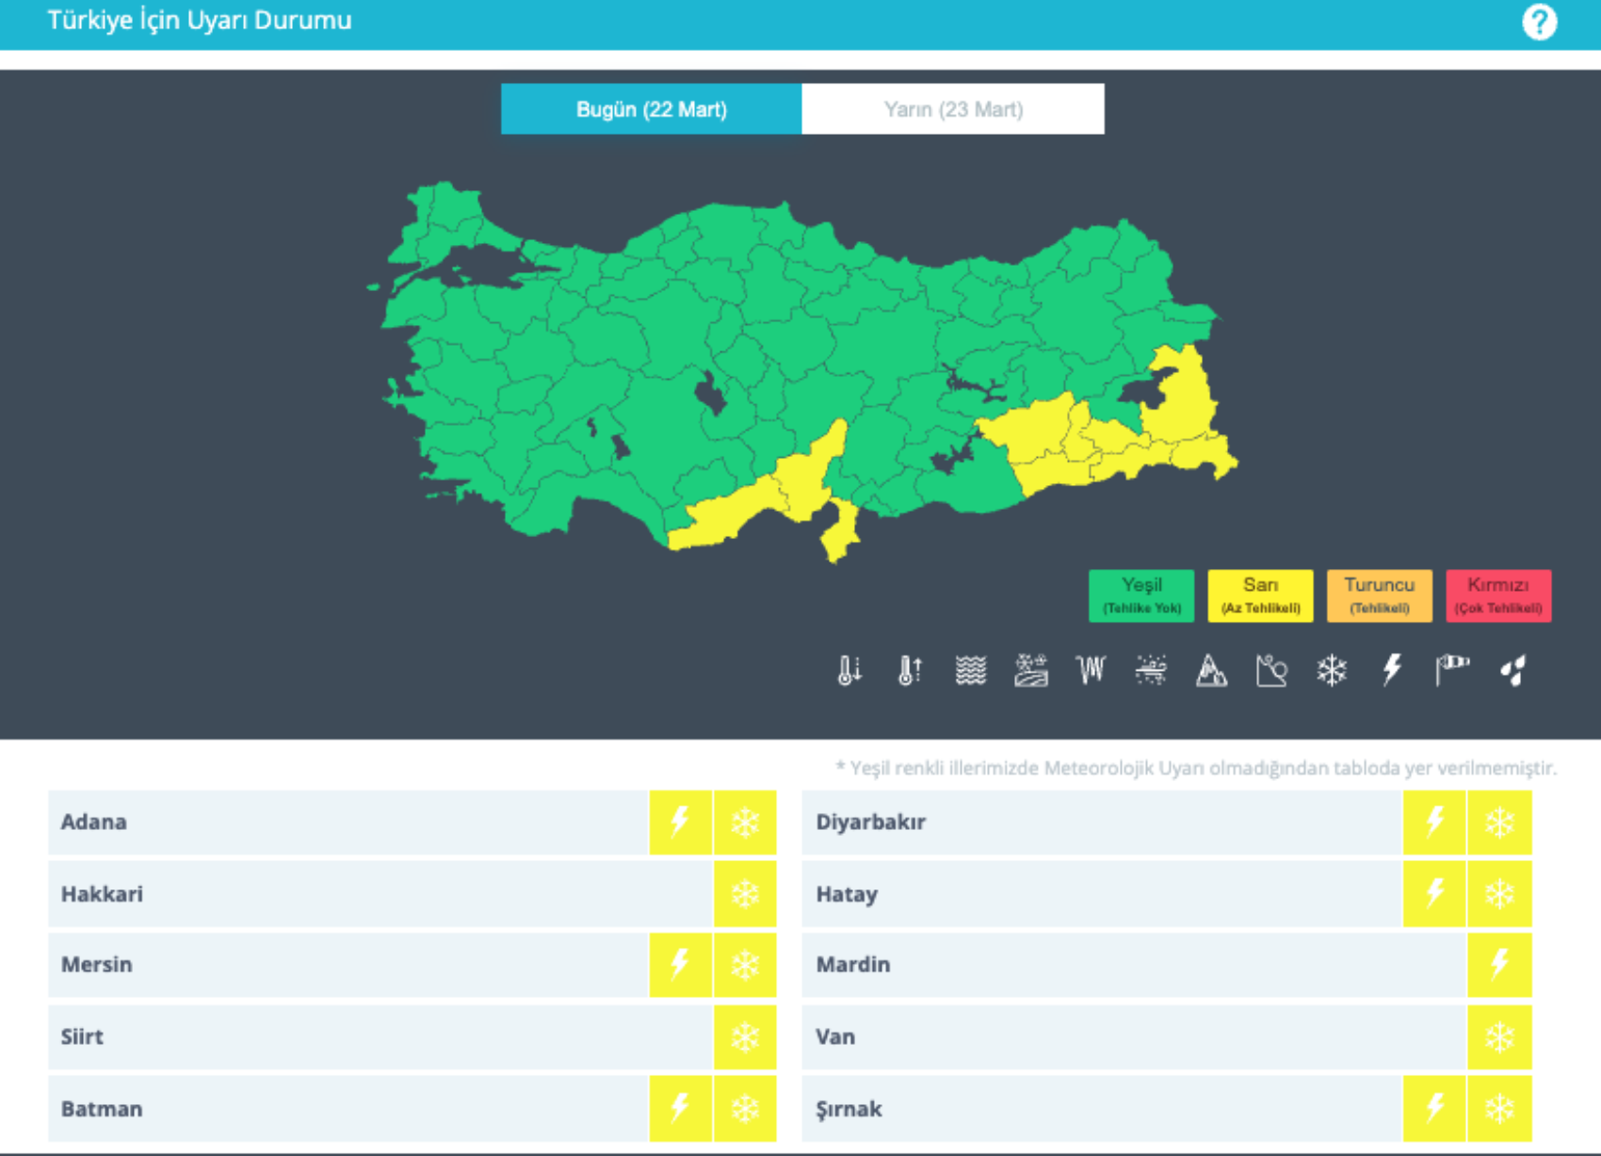Click the Turuncu orange legend swatch
Viewport: 1601px width, 1156px height.
pos(1379,595)
